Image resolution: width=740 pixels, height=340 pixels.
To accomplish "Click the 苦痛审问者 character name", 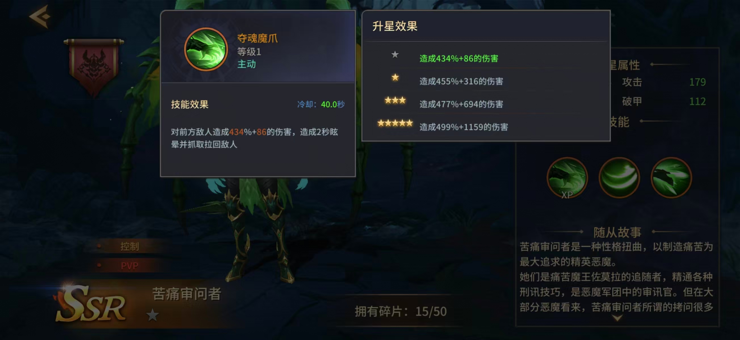I will coord(187,294).
